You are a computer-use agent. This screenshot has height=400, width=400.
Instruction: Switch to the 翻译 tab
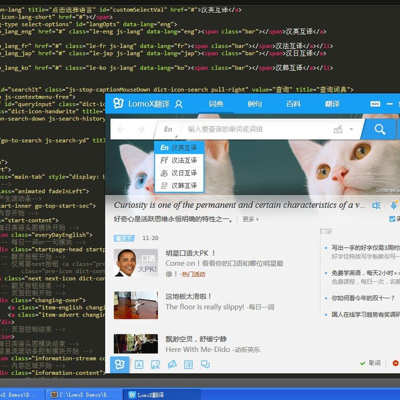point(332,104)
